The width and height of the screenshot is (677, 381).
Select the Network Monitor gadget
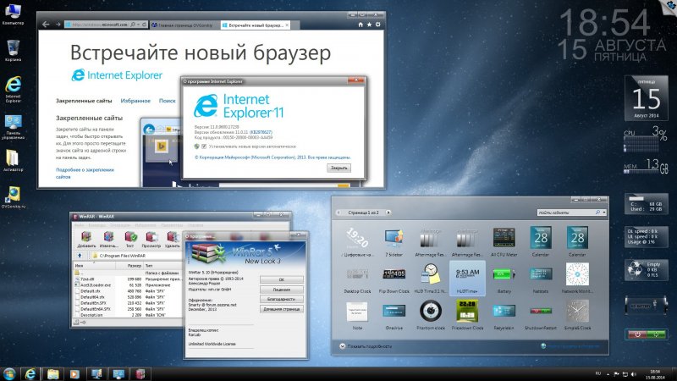[577, 279]
